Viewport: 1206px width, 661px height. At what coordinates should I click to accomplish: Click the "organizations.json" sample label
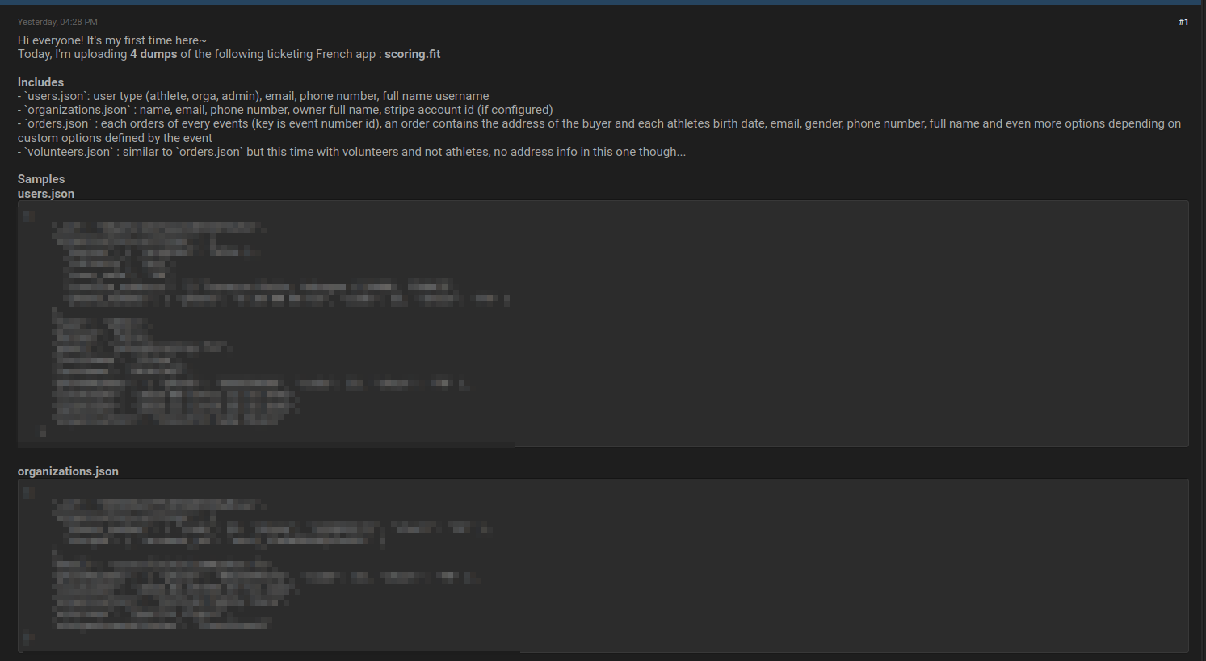[68, 471]
